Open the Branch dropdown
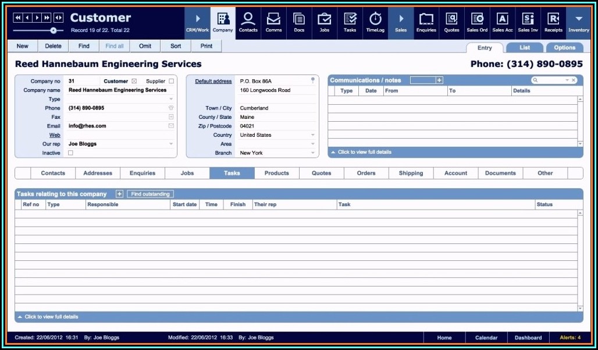 pyautogui.click(x=313, y=153)
